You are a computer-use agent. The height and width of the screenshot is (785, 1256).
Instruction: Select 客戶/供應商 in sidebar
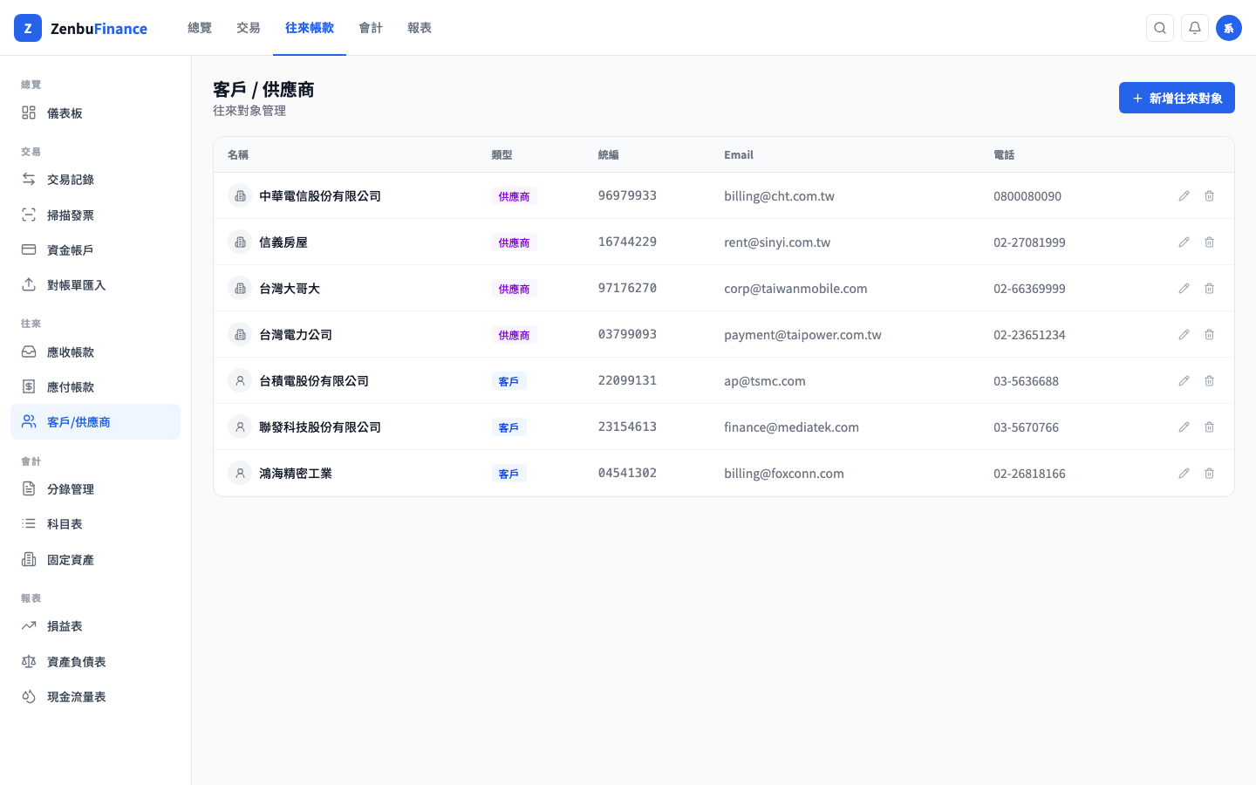click(x=95, y=422)
